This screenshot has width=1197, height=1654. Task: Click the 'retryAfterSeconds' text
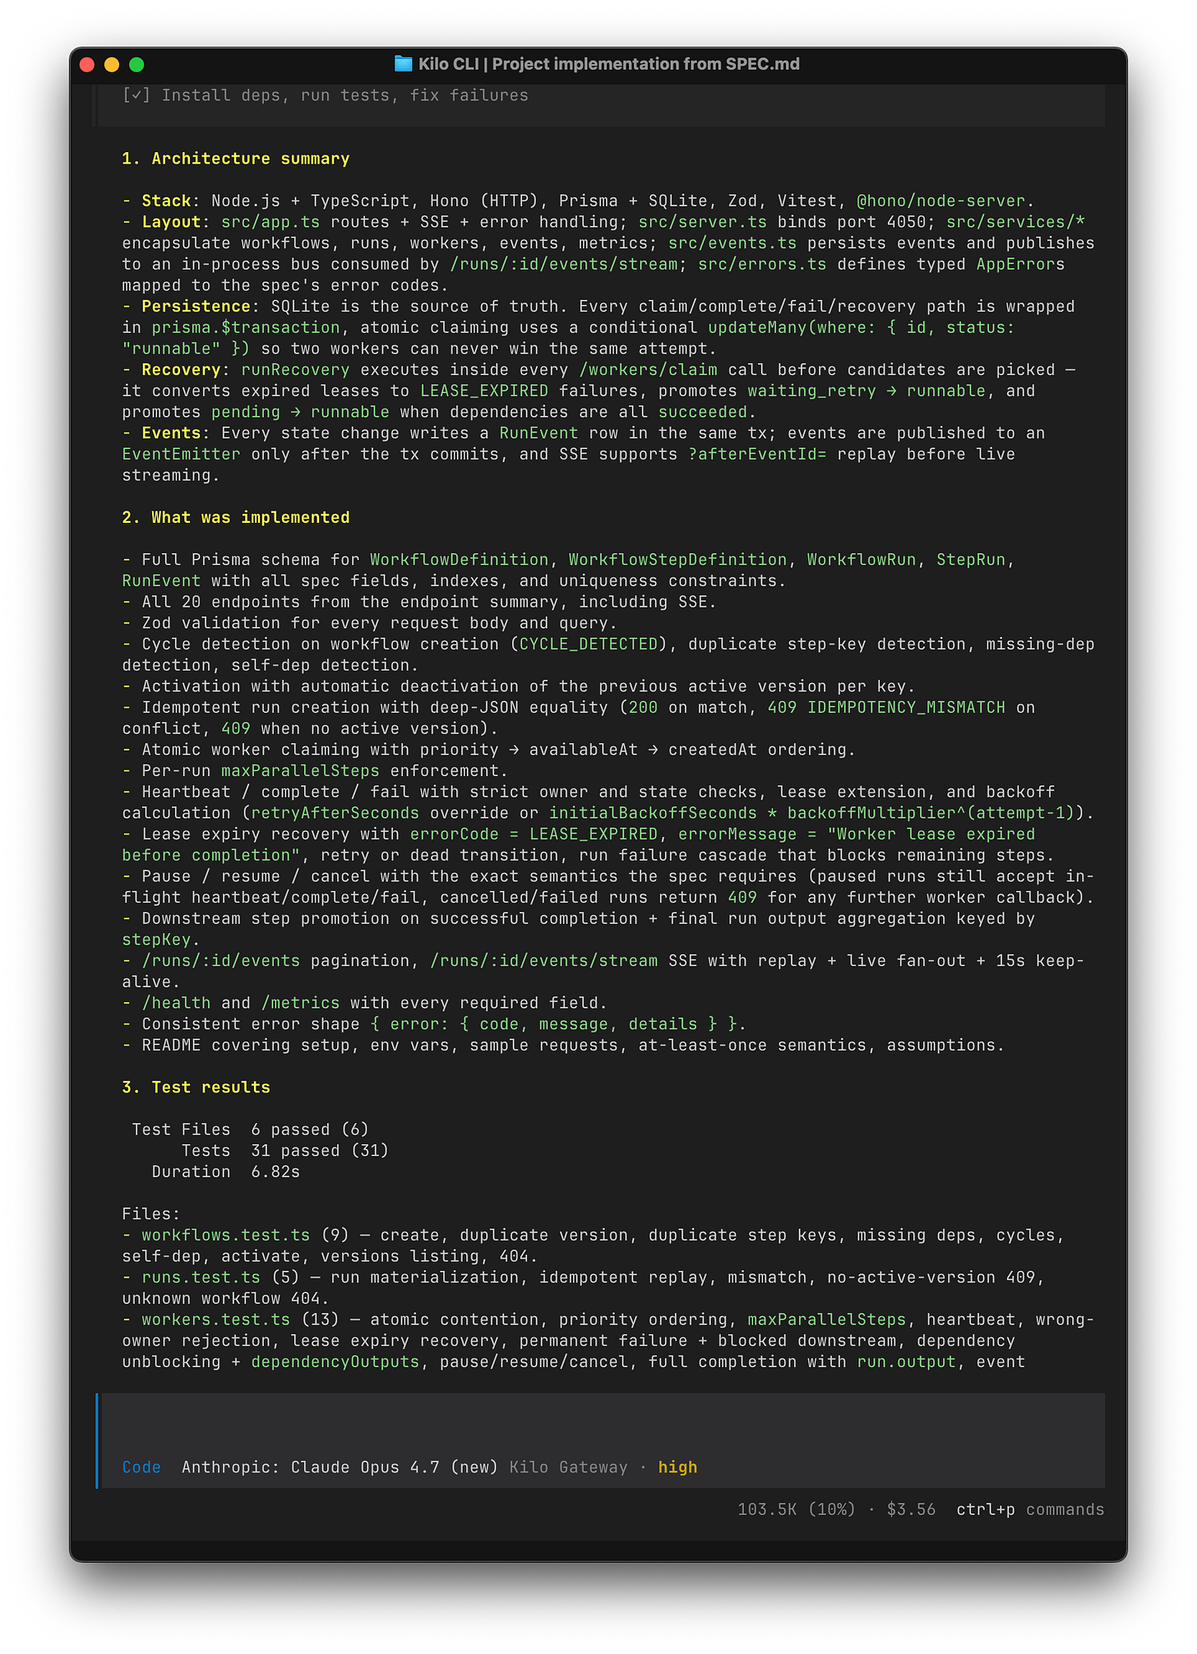335,813
